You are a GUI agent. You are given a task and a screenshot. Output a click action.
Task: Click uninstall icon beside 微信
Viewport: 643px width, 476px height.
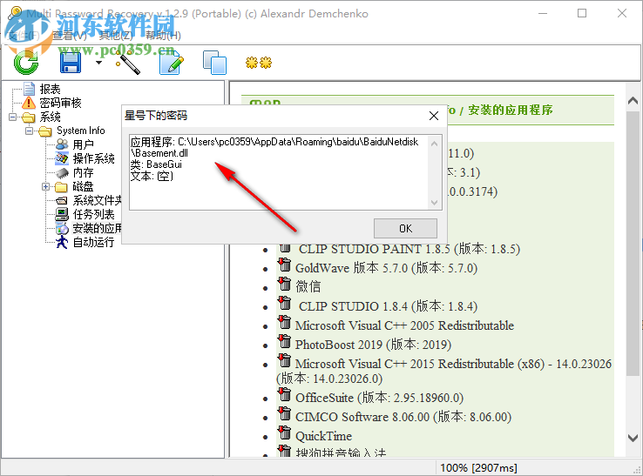284,284
